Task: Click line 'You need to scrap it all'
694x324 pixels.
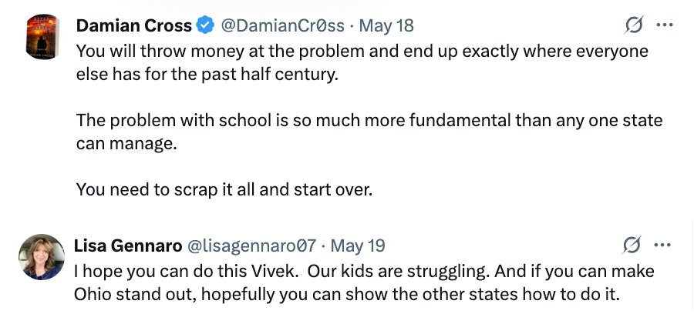Action: click(x=224, y=189)
